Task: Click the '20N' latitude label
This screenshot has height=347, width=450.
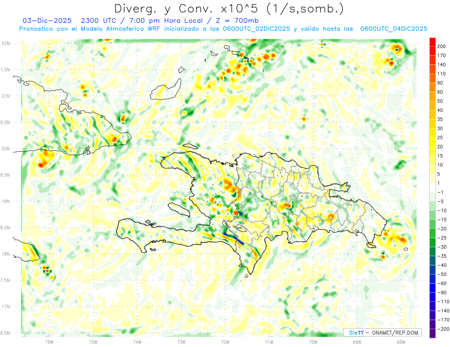Action: pos(6,149)
